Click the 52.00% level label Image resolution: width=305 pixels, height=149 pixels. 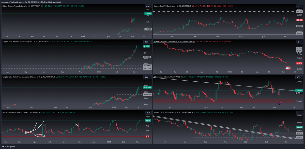click(299, 26)
